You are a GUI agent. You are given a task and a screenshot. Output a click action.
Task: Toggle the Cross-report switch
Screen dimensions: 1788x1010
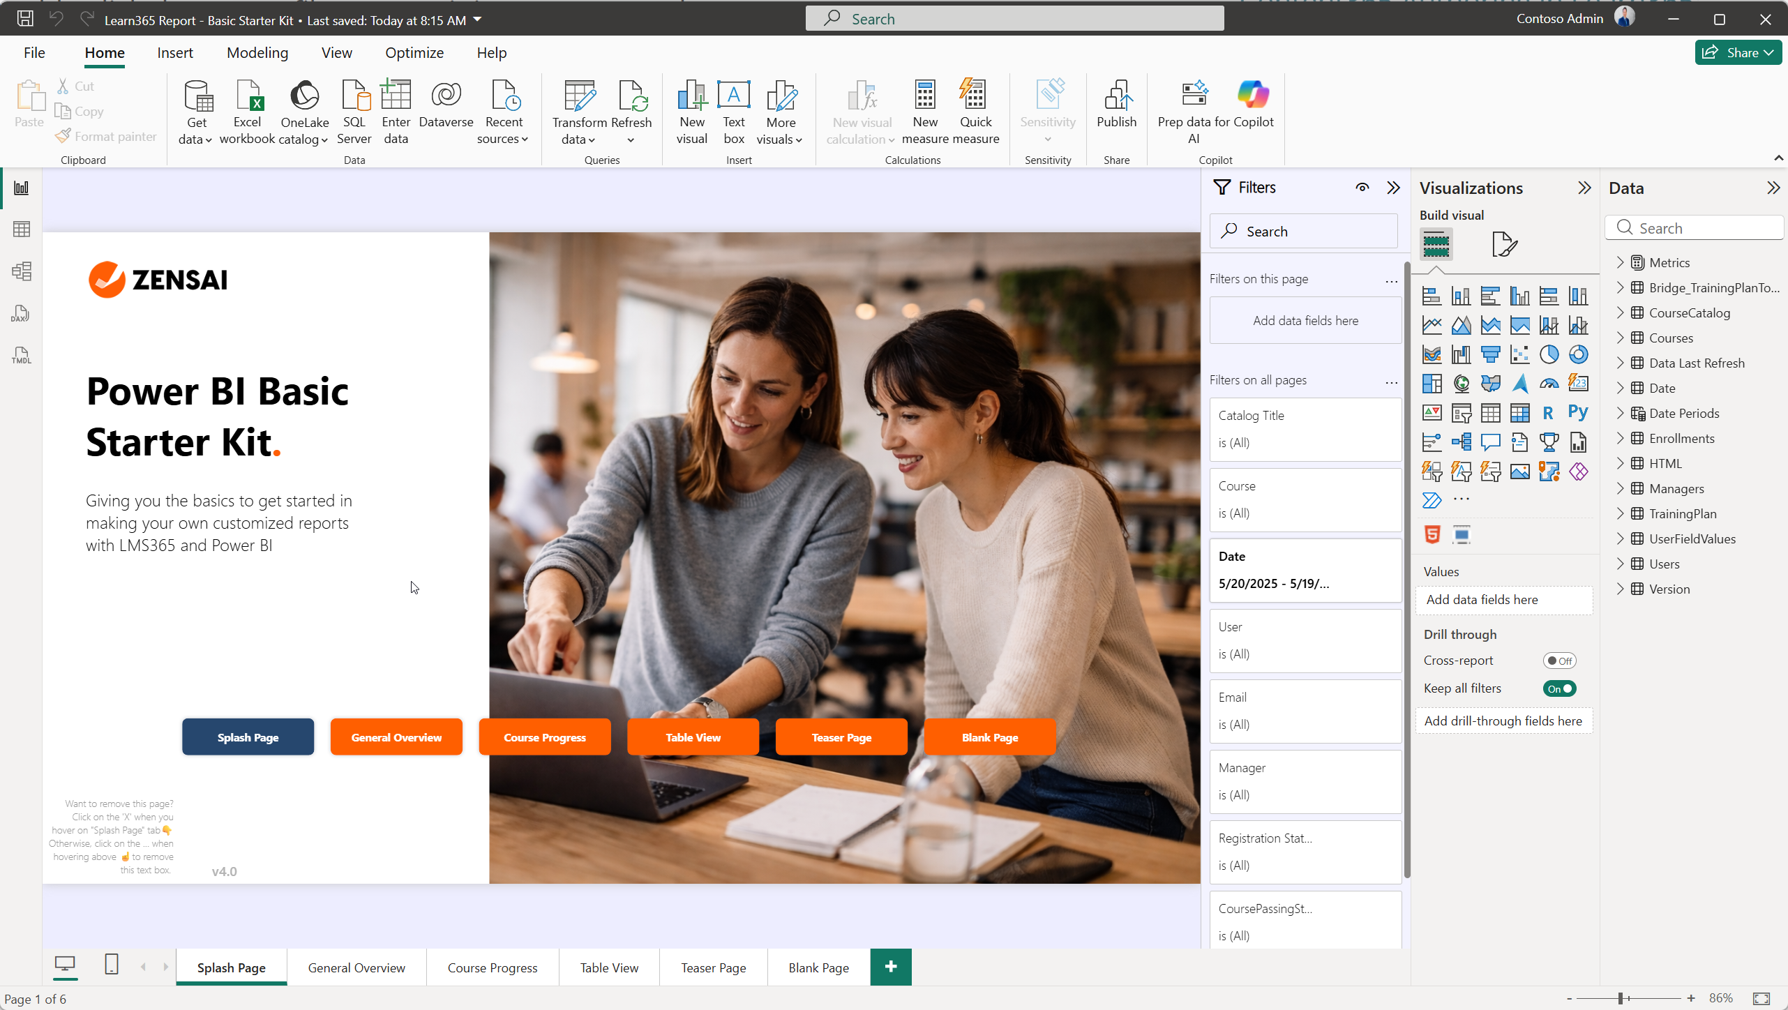(x=1559, y=661)
